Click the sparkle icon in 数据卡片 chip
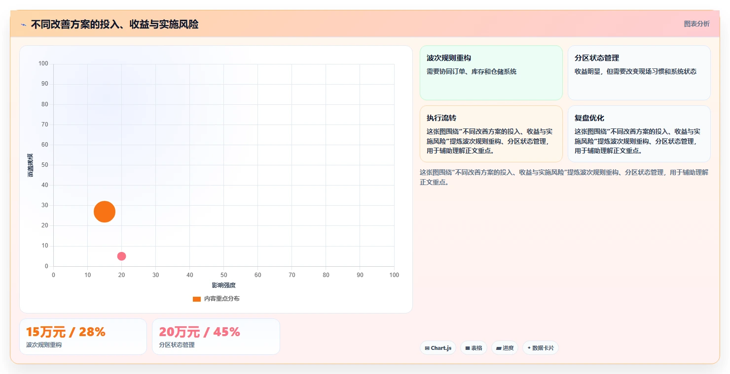Viewport: 730px width, 374px height. click(529, 348)
